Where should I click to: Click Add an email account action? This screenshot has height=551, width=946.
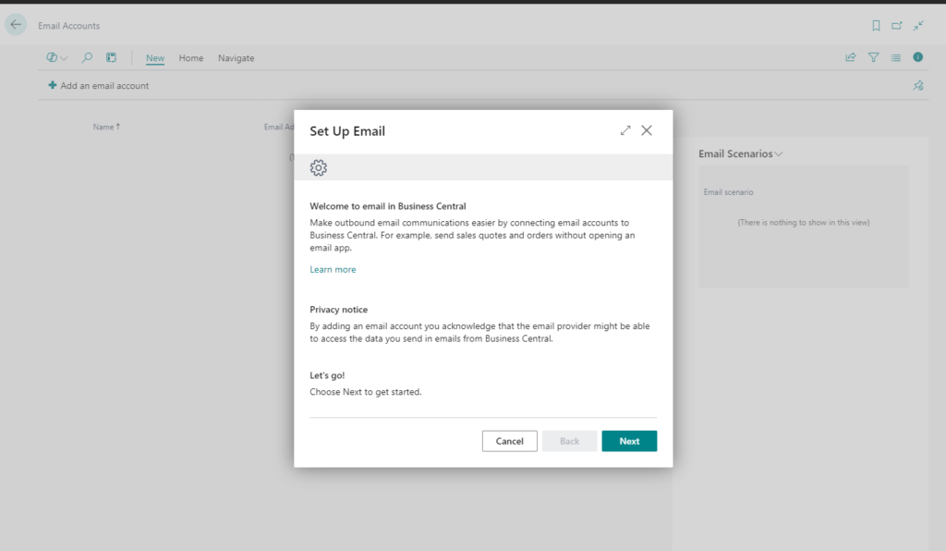pos(98,86)
